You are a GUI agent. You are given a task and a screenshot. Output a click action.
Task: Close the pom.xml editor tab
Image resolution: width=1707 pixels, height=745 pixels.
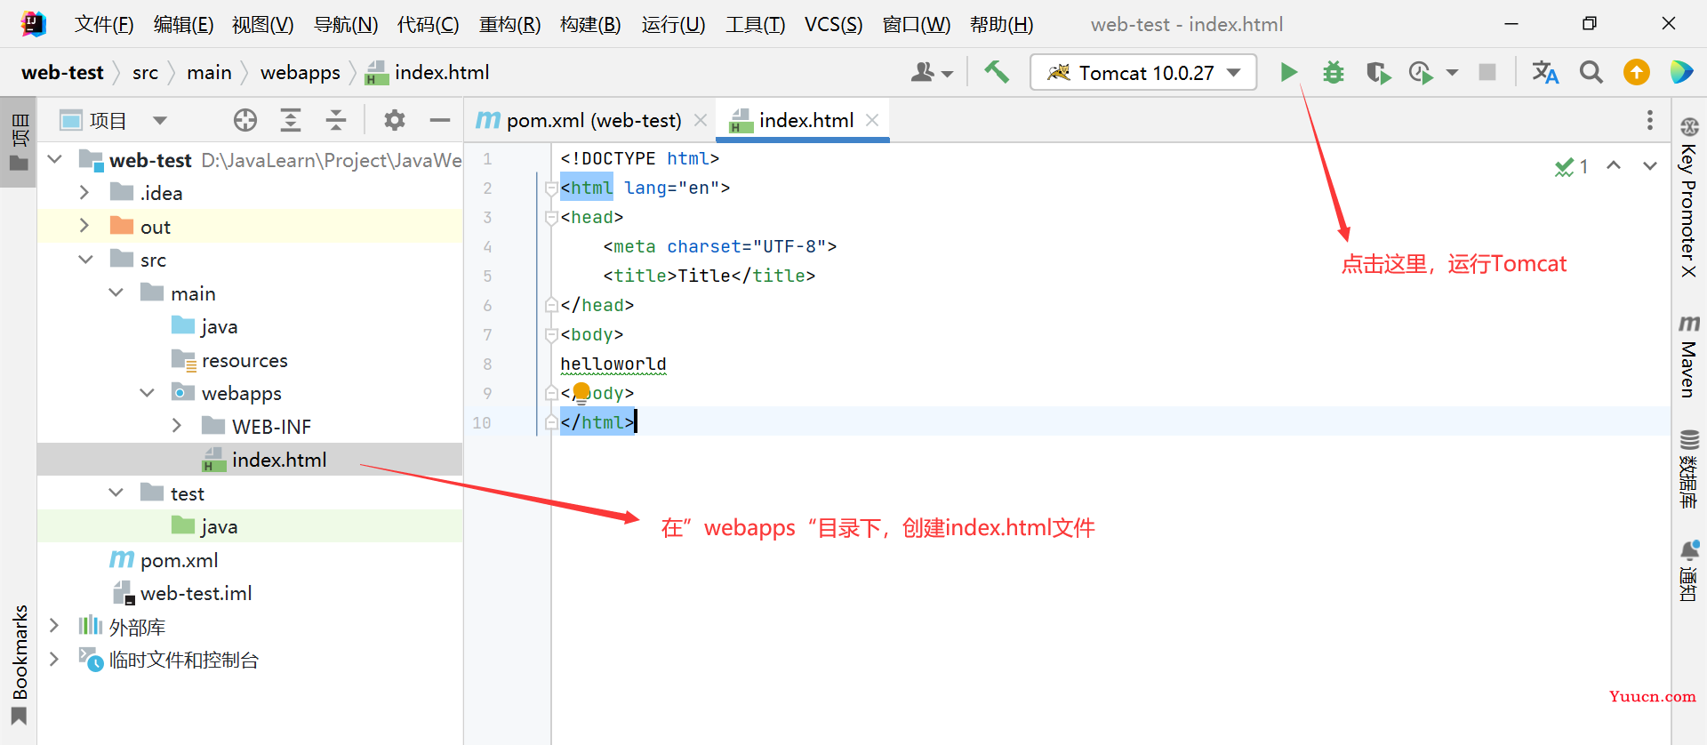pos(701,120)
